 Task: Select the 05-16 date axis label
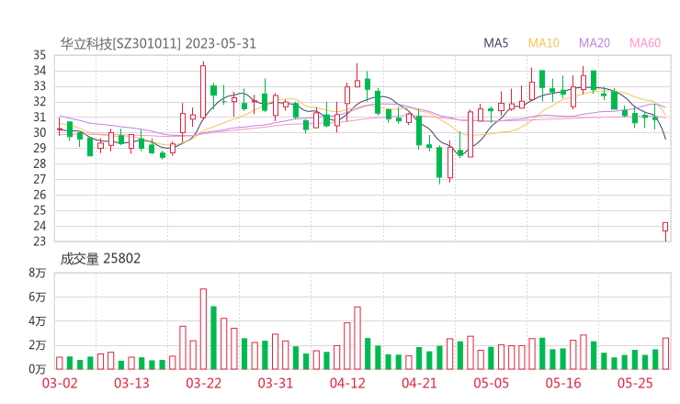[x=563, y=383]
